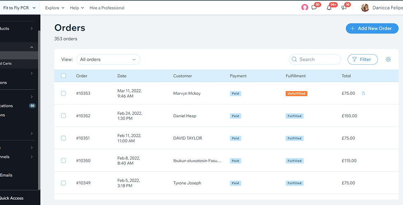Image resolution: width=403 pixels, height=205 pixels.
Task: Click the date Feb 24, 2022, 1:30 PM
Action: click(x=130, y=116)
